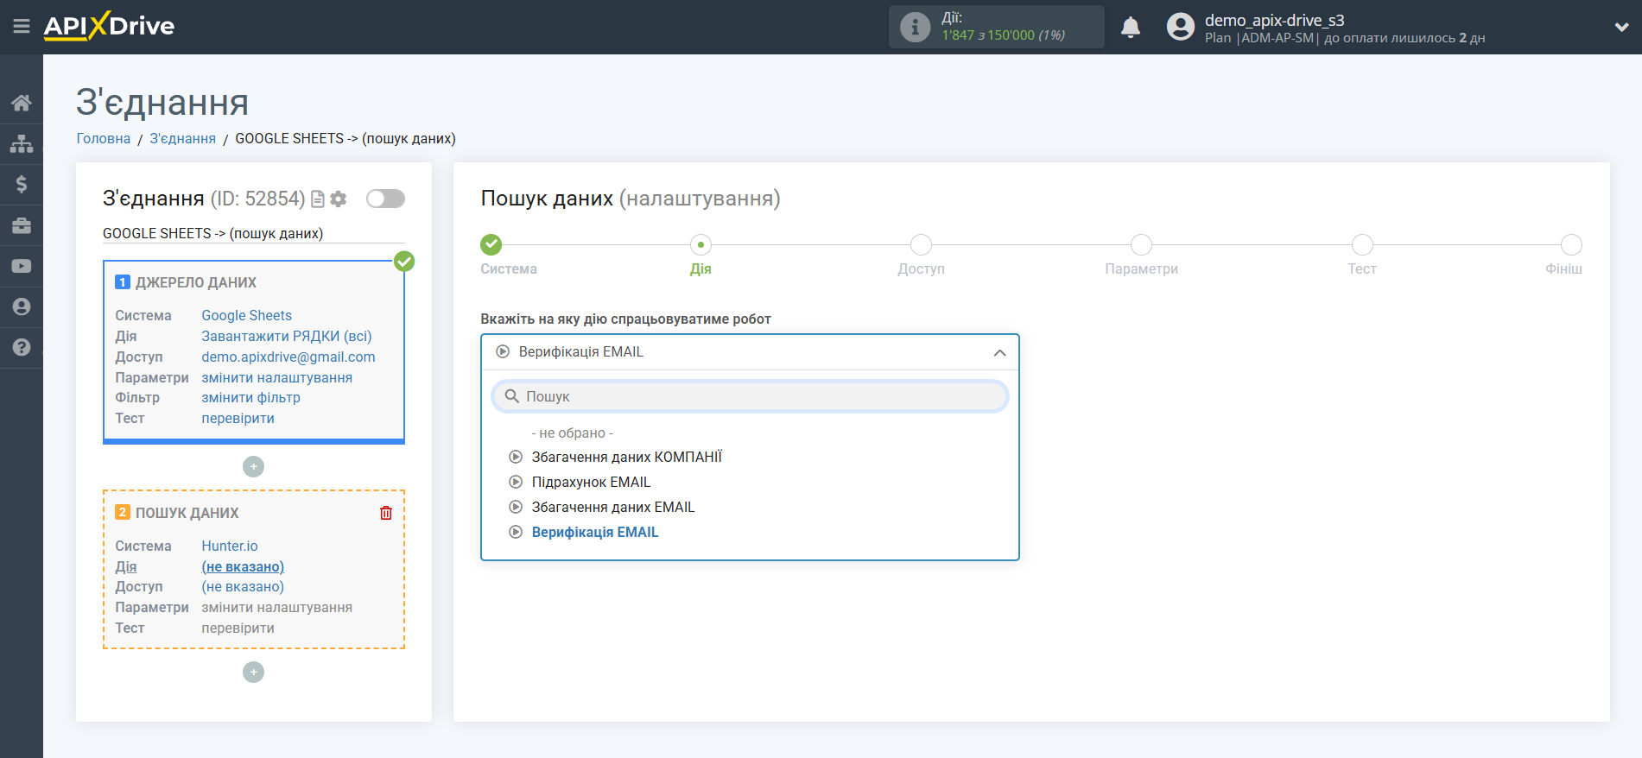Select Підрахунок EMAIL option
1642x758 pixels.
pos(591,483)
